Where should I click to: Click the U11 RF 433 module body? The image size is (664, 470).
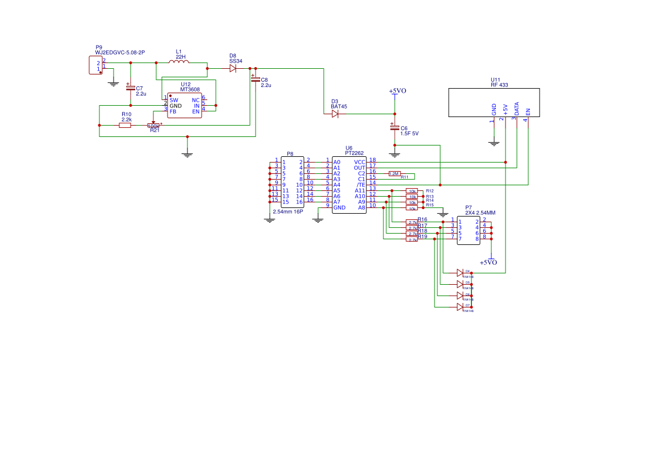coord(494,102)
